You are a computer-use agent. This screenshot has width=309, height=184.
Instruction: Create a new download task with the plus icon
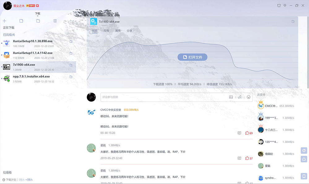coord(4,21)
